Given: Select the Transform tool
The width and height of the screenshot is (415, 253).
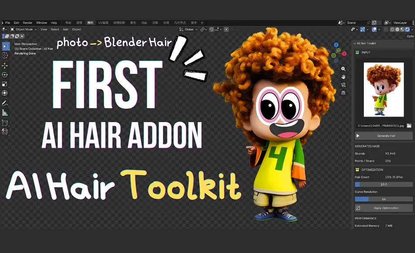Looking at the screenshot, I should (x=5, y=93).
